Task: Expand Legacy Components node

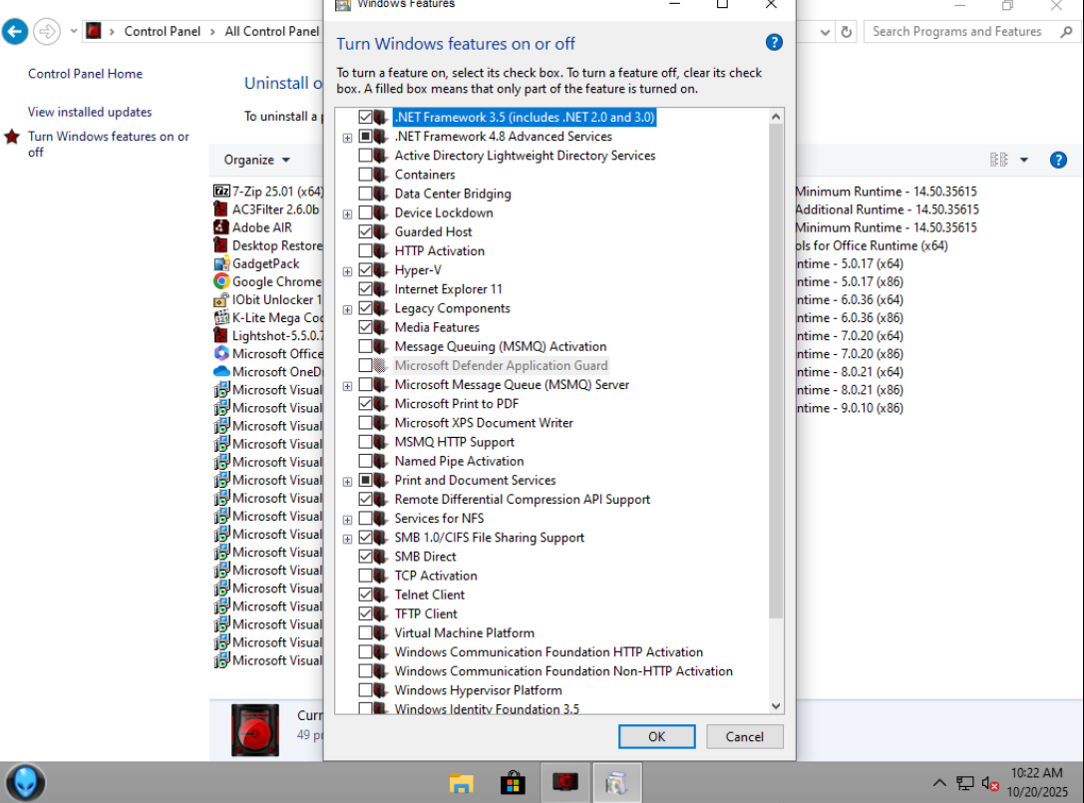Action: click(348, 310)
